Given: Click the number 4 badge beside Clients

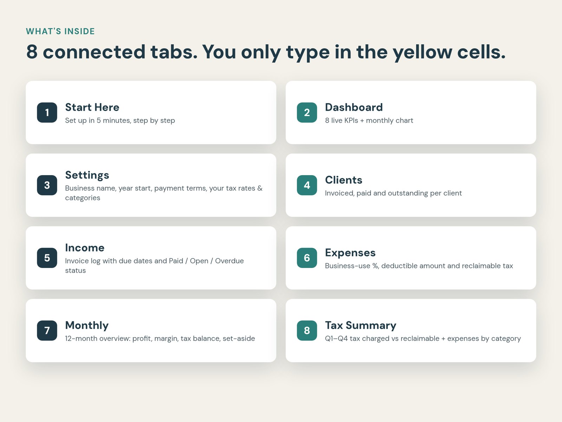Looking at the screenshot, I should [307, 185].
